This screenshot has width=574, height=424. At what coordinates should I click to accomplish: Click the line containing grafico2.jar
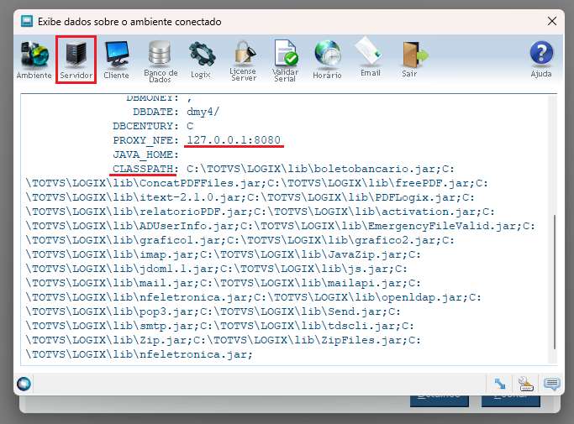coord(240,240)
